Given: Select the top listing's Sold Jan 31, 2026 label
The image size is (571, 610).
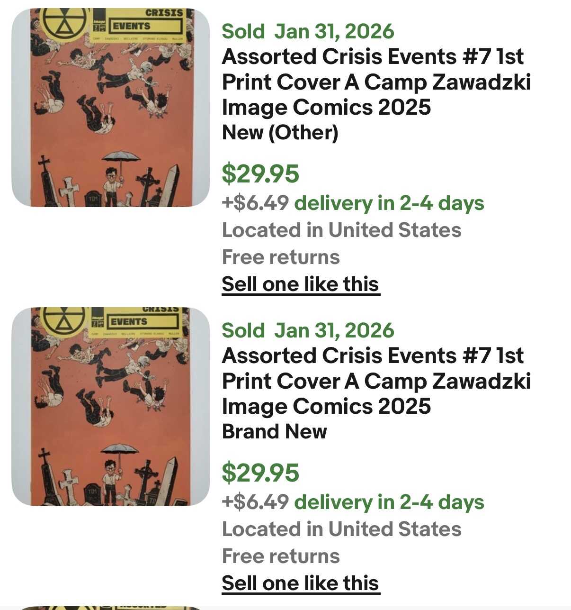Looking at the screenshot, I should (x=308, y=31).
